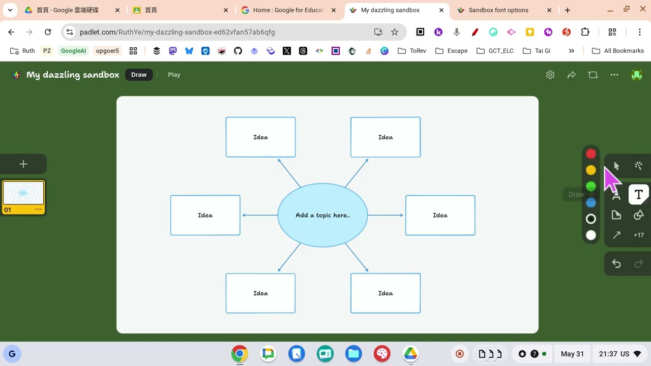Click the "Add a topic here.." ellipse
Viewport: 651px width, 366px height.
tap(322, 215)
